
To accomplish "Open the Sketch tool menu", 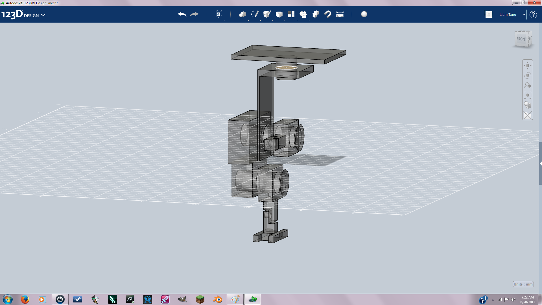I will (255, 14).
